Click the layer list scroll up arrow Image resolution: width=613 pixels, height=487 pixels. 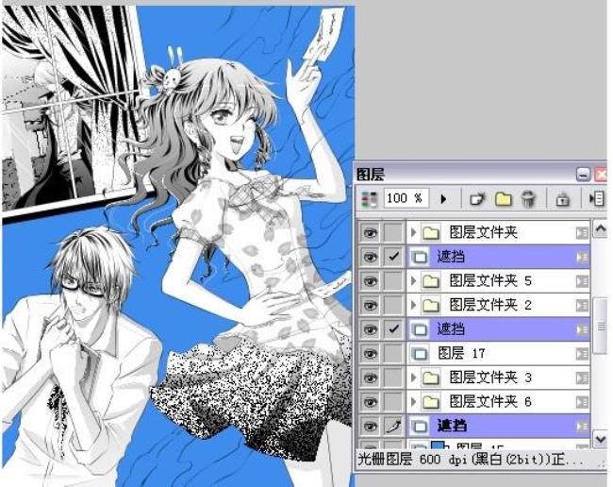(600, 229)
